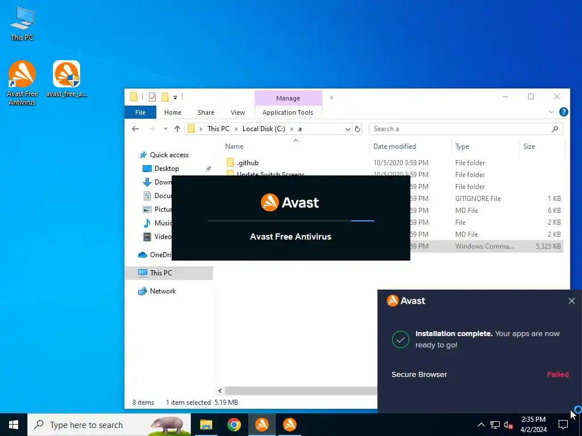582x436 pixels.
Task: Open the Share ribbon tab
Action: tap(206, 112)
